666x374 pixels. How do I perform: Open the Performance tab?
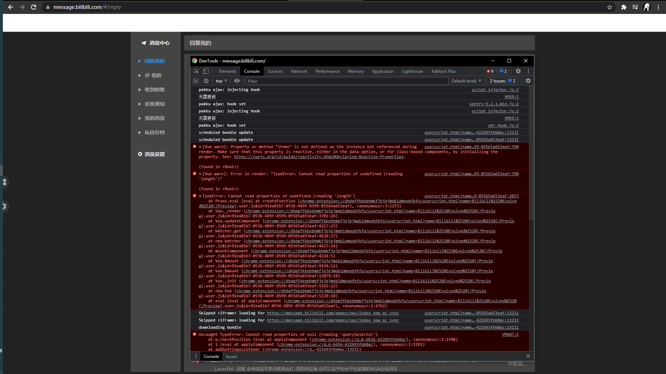(328, 71)
